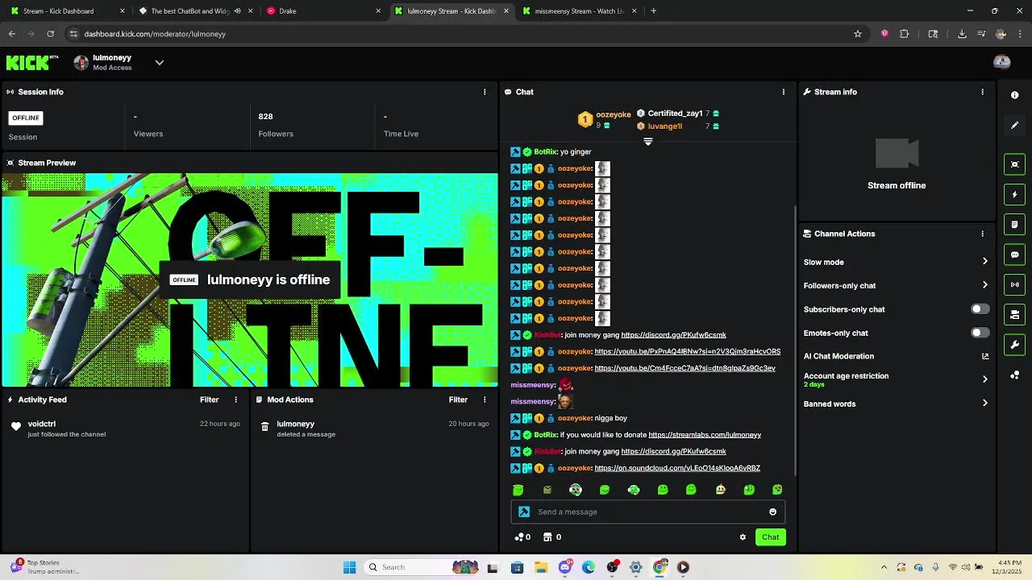Image resolution: width=1032 pixels, height=580 pixels.
Task: Click the document note icon in the right sidebar
Action: 1014,224
